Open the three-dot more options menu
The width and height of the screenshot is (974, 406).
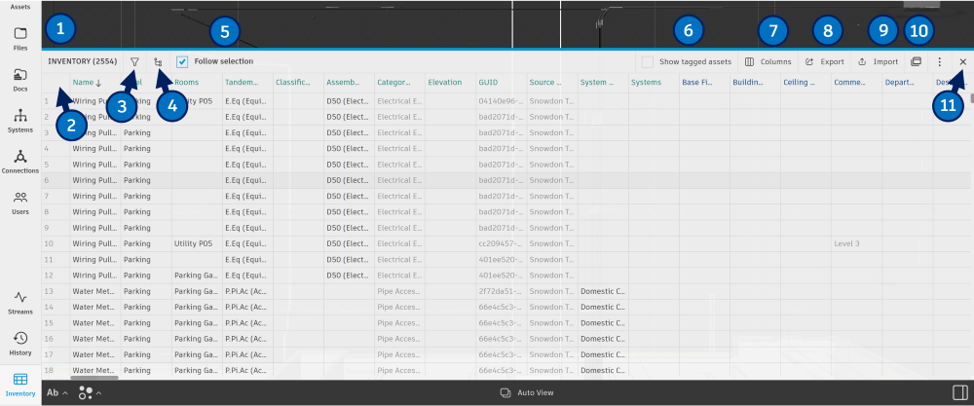click(939, 61)
